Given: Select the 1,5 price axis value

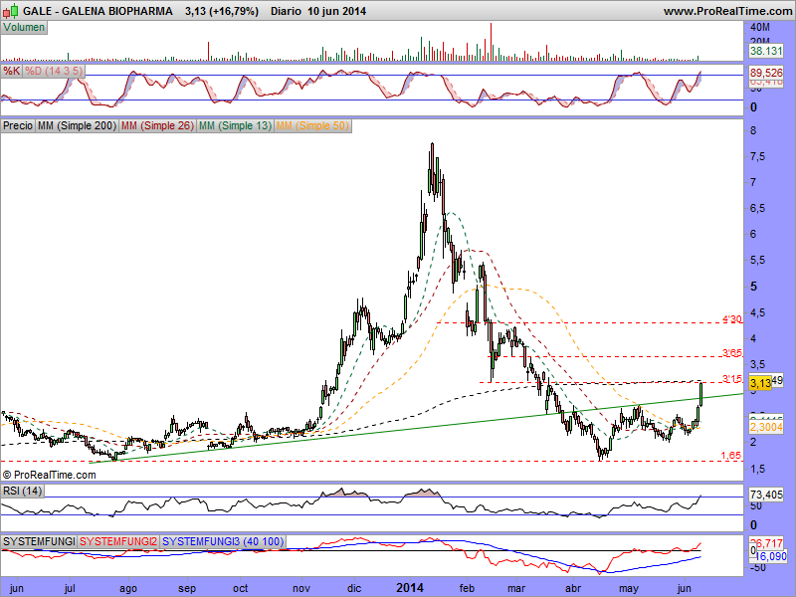Looking at the screenshot, I should (758, 469).
